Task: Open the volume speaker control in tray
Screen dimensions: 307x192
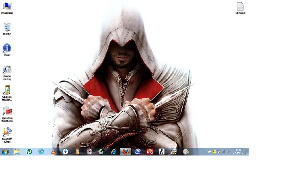Action: tap(228, 152)
